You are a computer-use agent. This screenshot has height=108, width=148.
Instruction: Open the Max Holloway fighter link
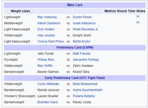pos(47,17)
